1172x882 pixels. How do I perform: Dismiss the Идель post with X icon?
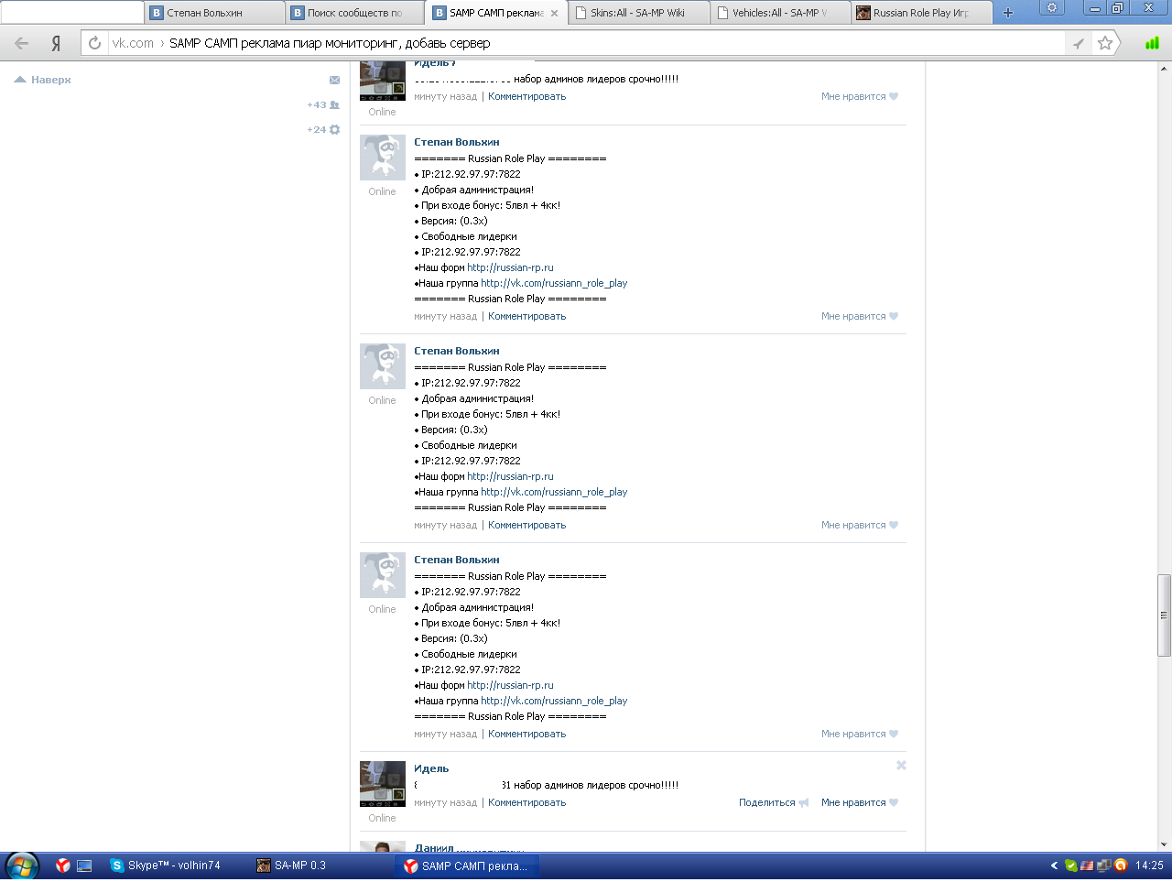point(901,765)
